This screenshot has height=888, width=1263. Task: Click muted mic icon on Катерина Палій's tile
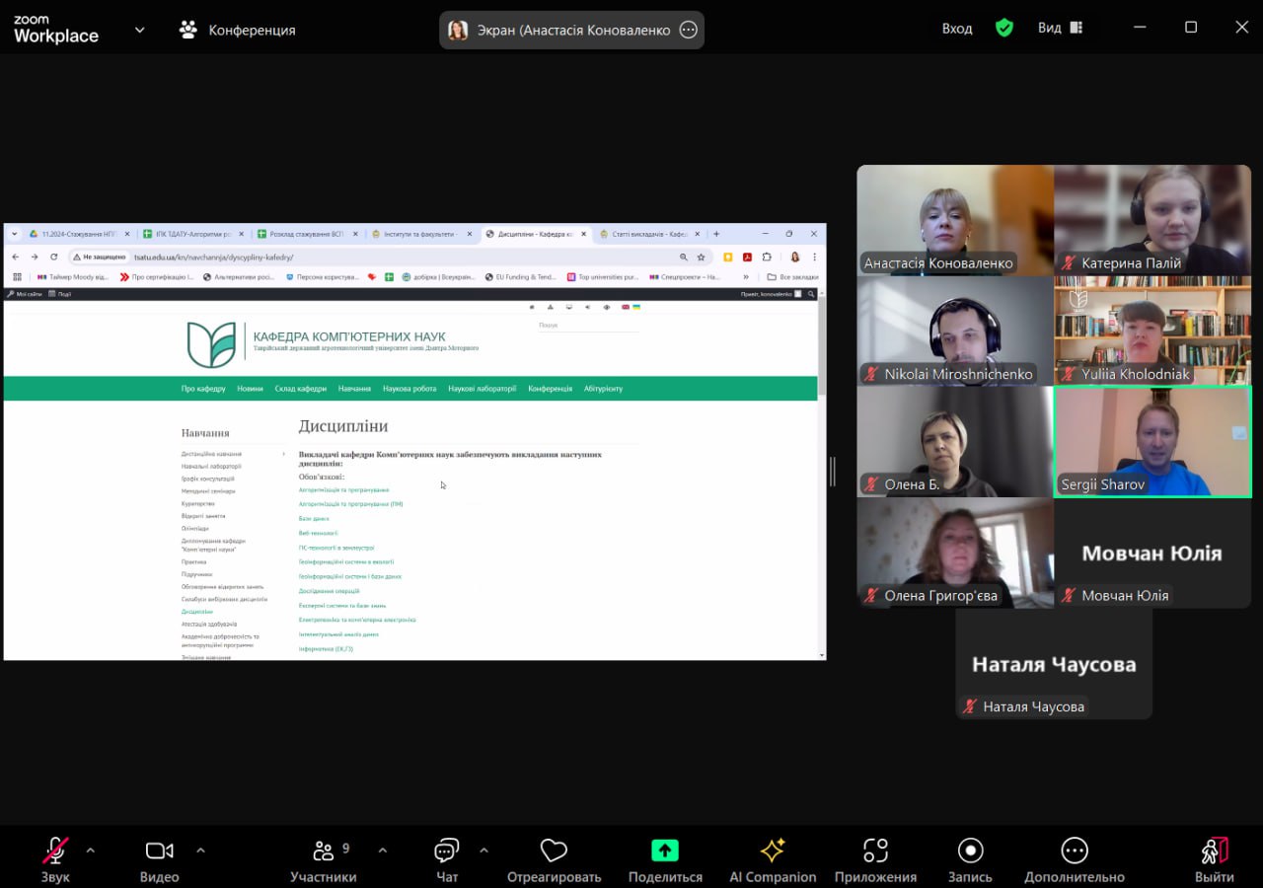pyautogui.click(x=1068, y=263)
